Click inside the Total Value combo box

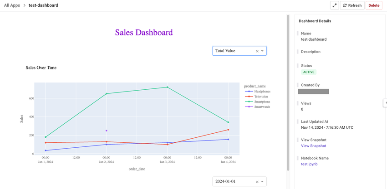pyautogui.click(x=232, y=51)
